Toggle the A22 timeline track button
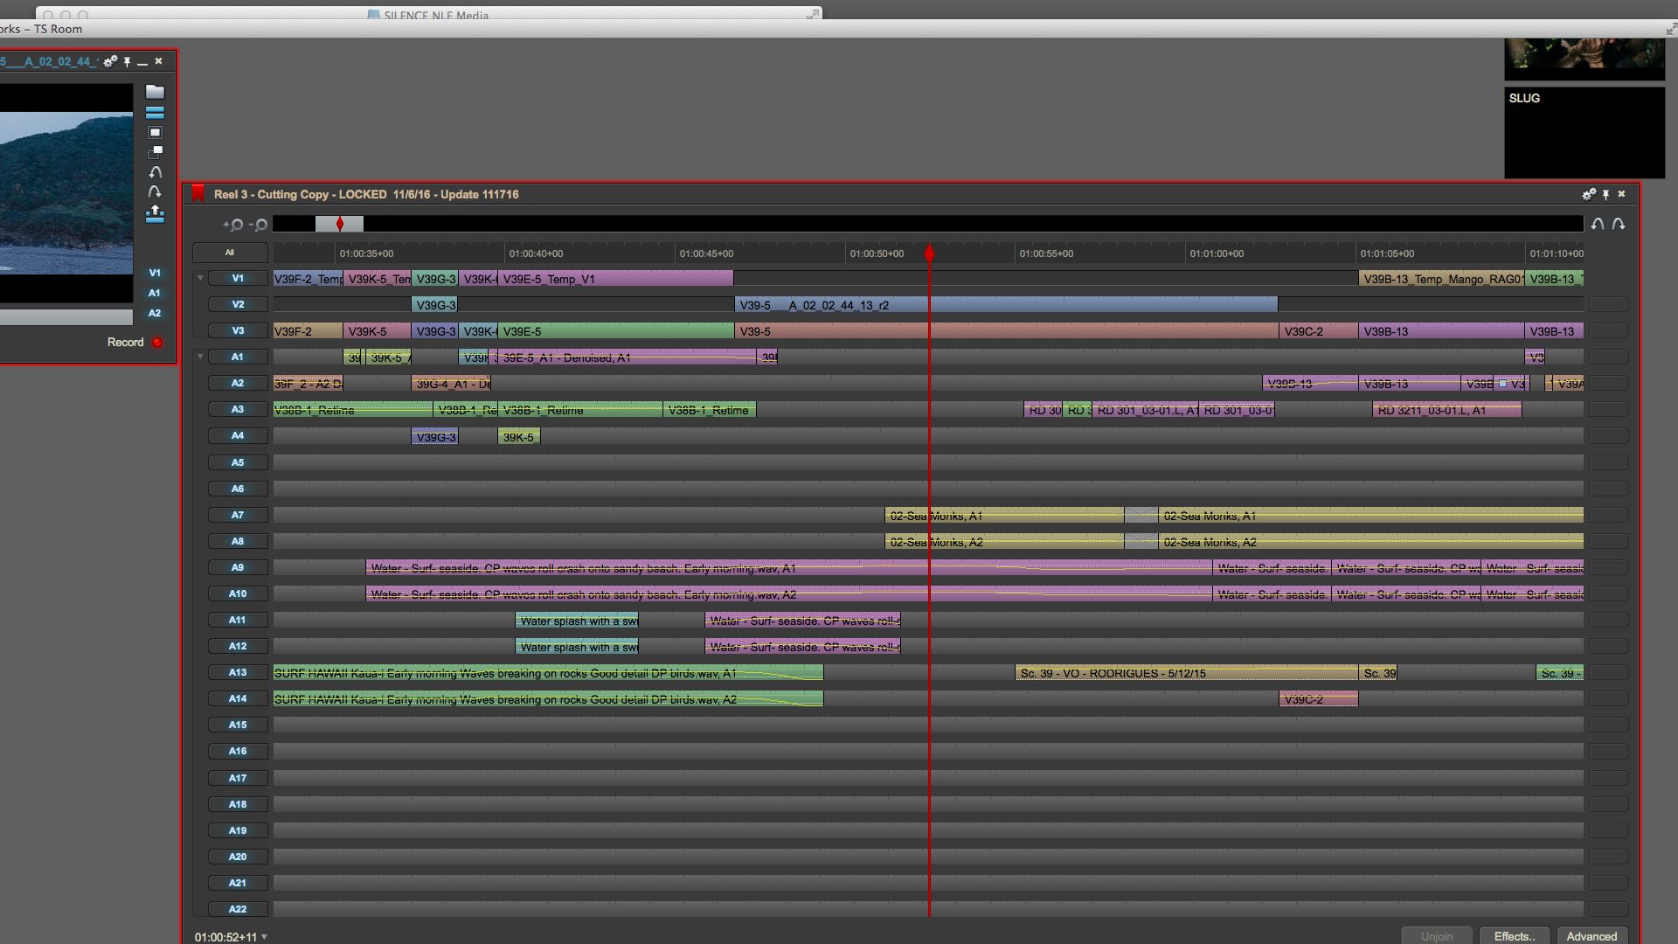The width and height of the screenshot is (1678, 944). point(238,909)
